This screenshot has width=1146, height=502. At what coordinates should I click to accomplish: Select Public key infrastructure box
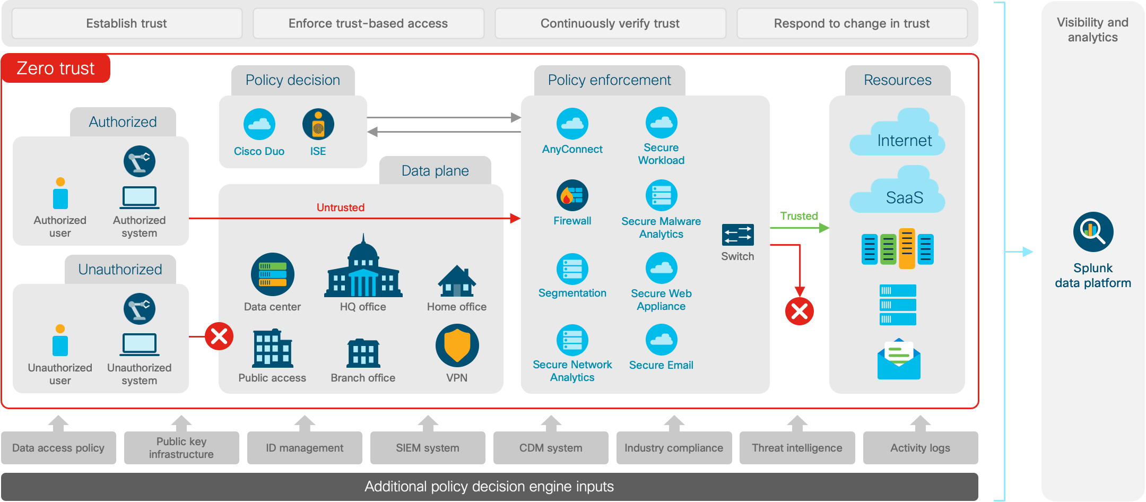pos(181,448)
